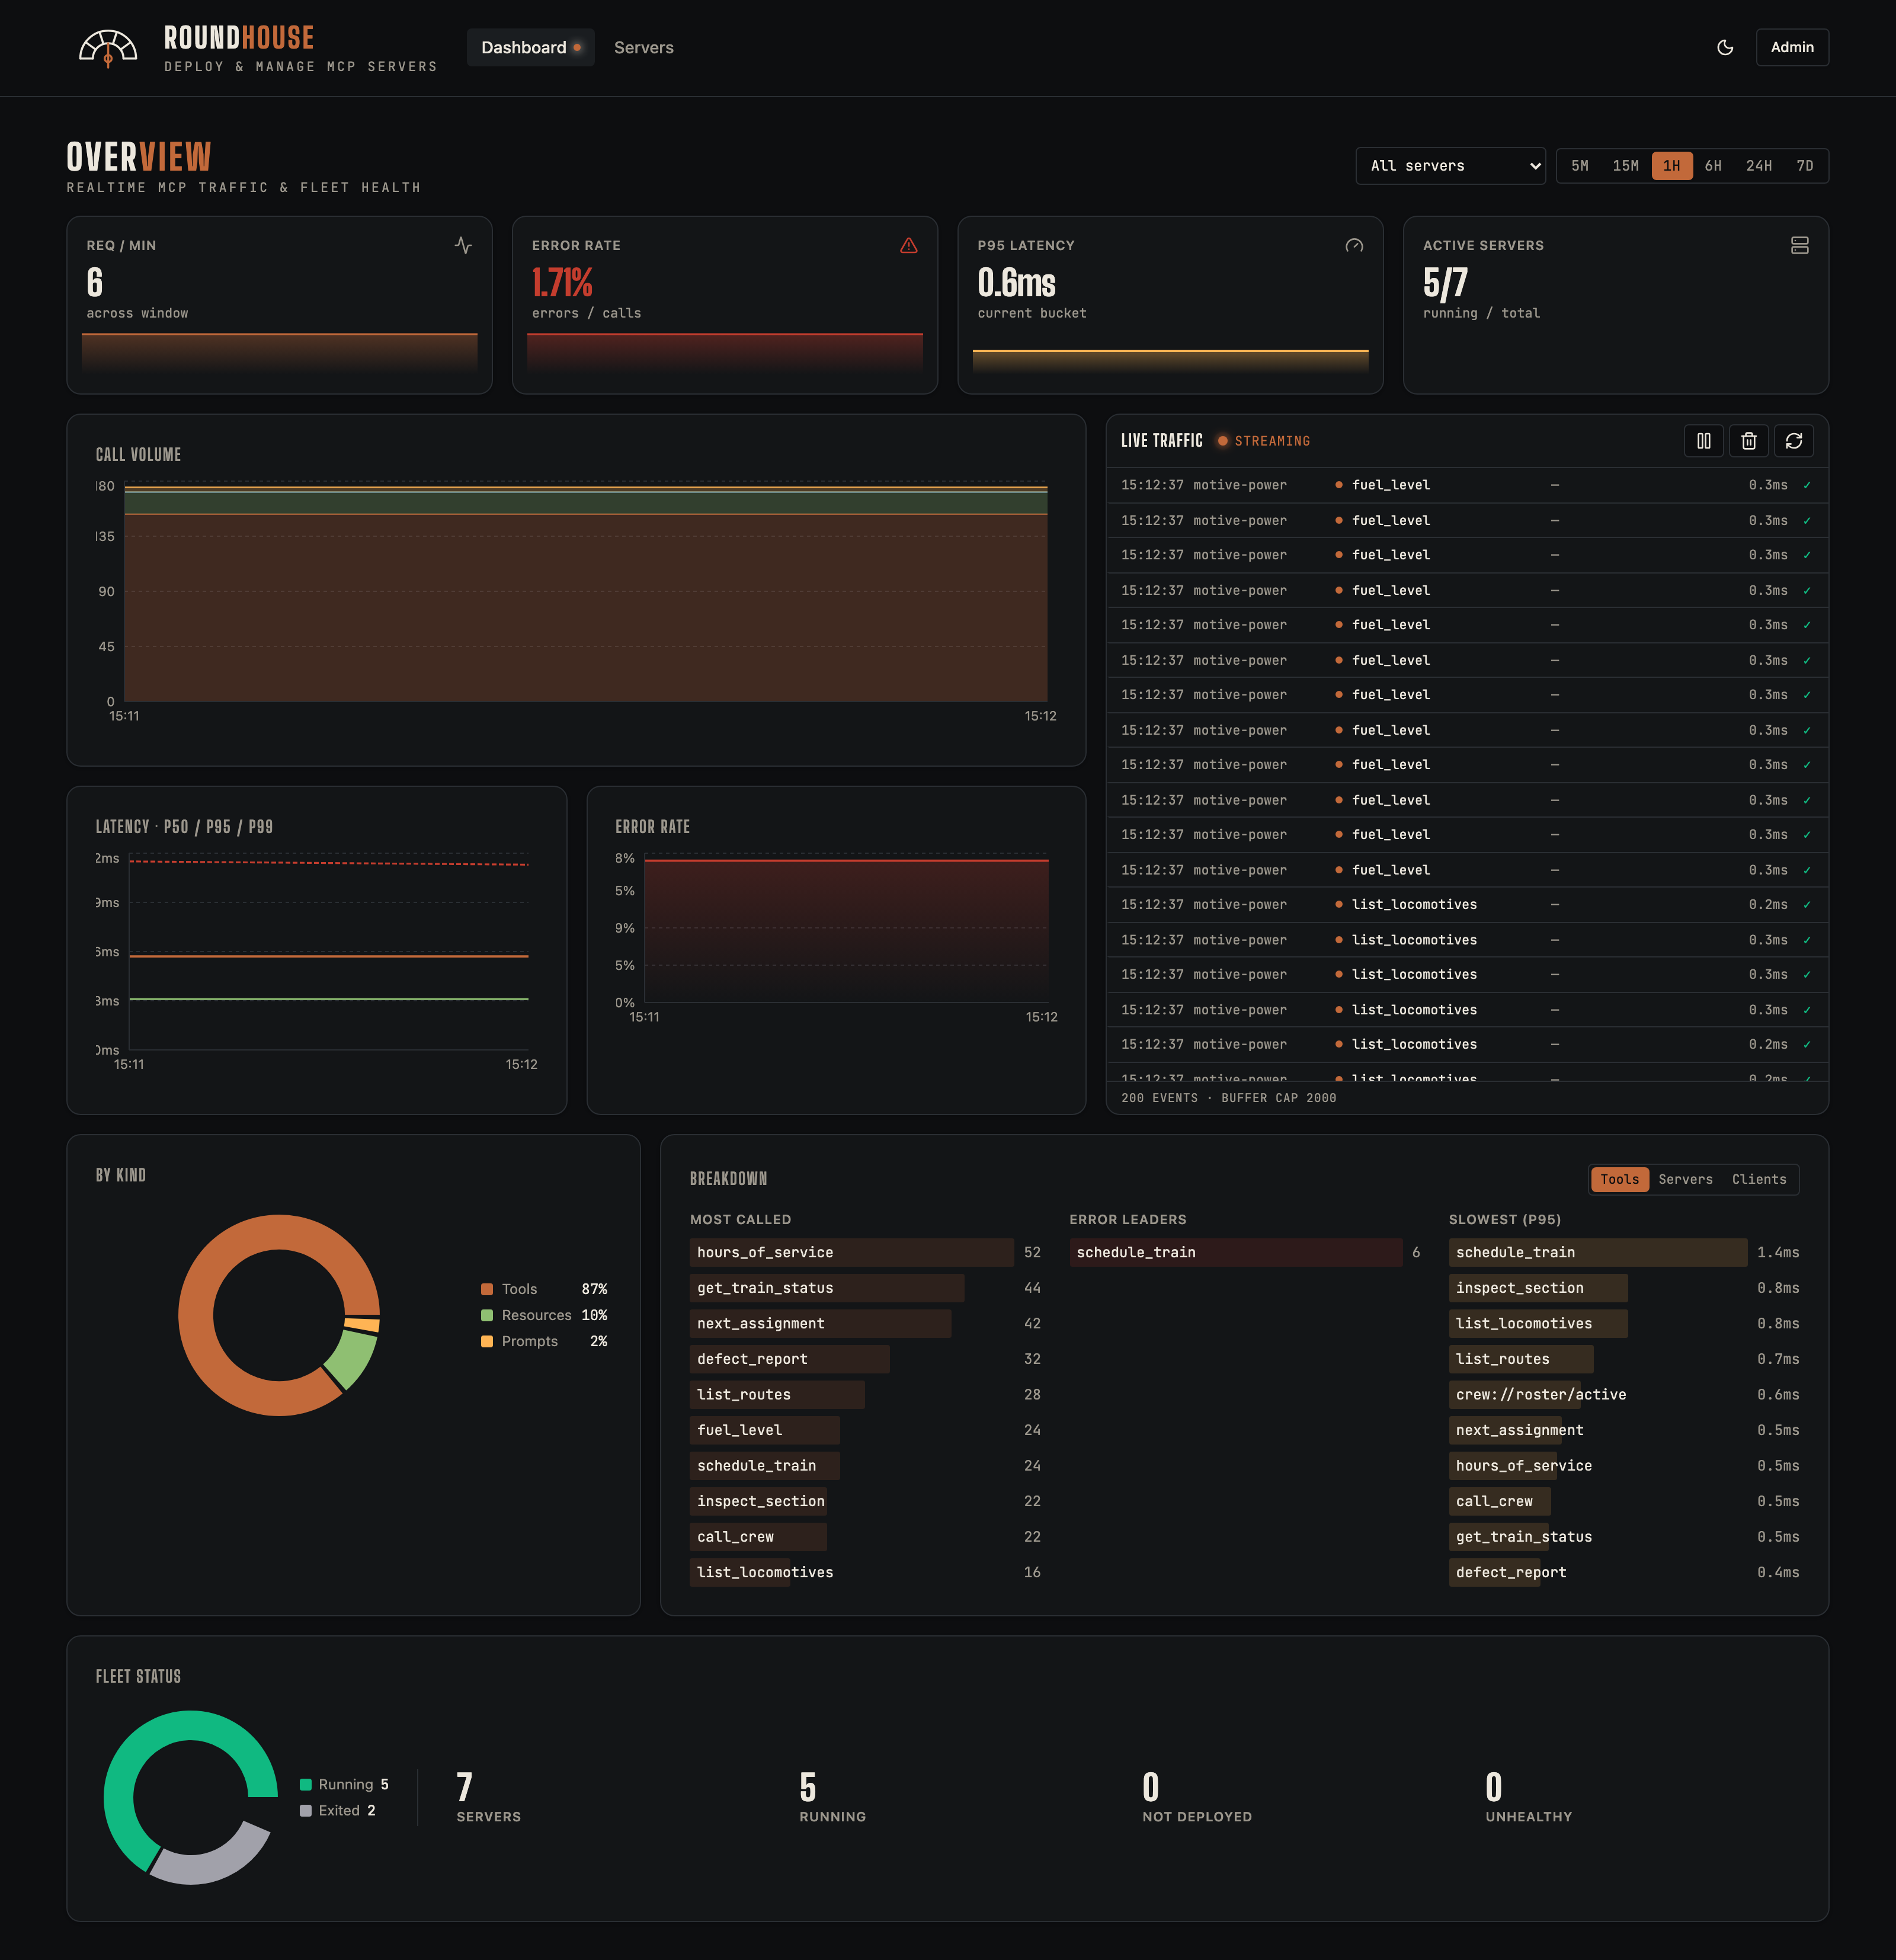This screenshot has height=1960, width=1896.
Task: Click the Exited legend gray swatch
Action: pyautogui.click(x=306, y=1811)
